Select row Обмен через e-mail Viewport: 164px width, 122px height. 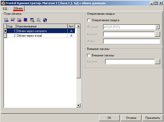(40, 36)
